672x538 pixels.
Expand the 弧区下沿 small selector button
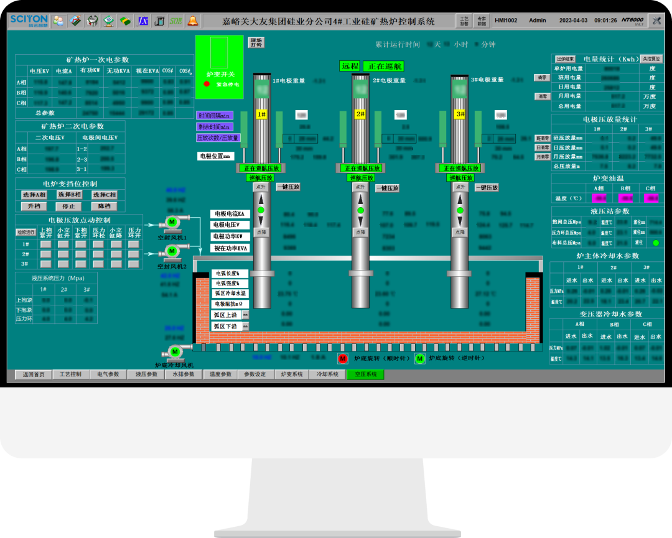(x=245, y=326)
